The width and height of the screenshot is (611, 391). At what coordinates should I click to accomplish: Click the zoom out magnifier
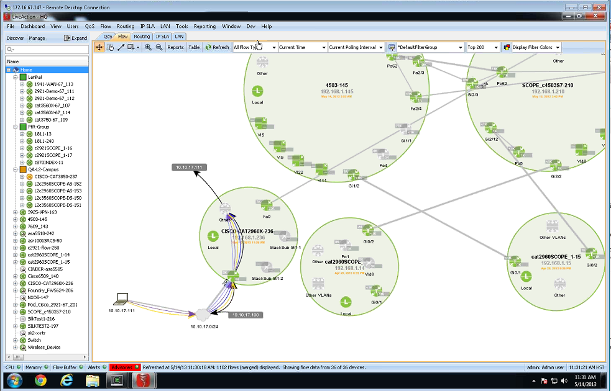159,47
